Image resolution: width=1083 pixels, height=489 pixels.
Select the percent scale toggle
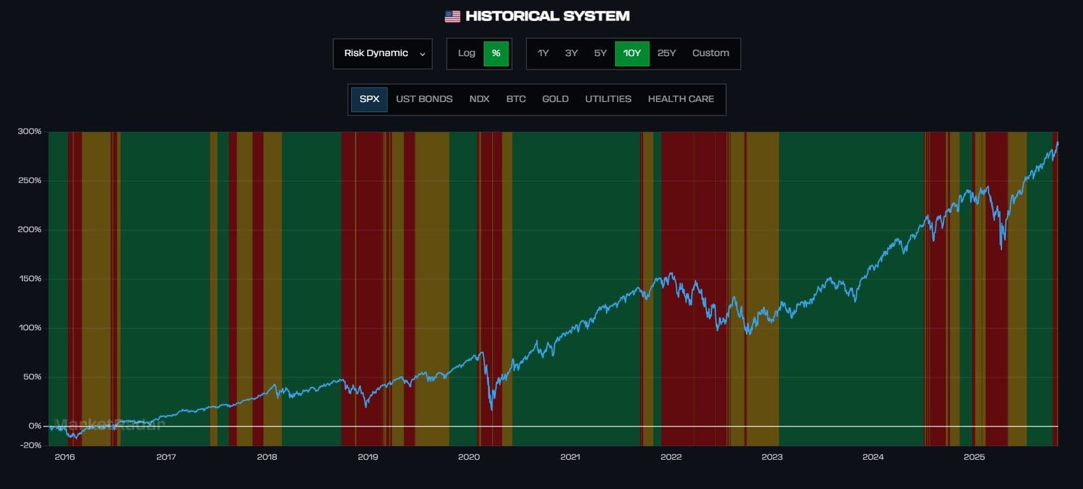click(x=496, y=54)
